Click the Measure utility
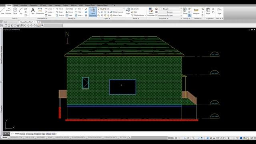The height and width of the screenshot is (144, 256). coord(196,12)
